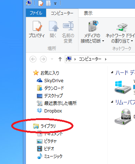Click the recent places icon
The height and width of the screenshot is (164, 135).
click(40, 103)
